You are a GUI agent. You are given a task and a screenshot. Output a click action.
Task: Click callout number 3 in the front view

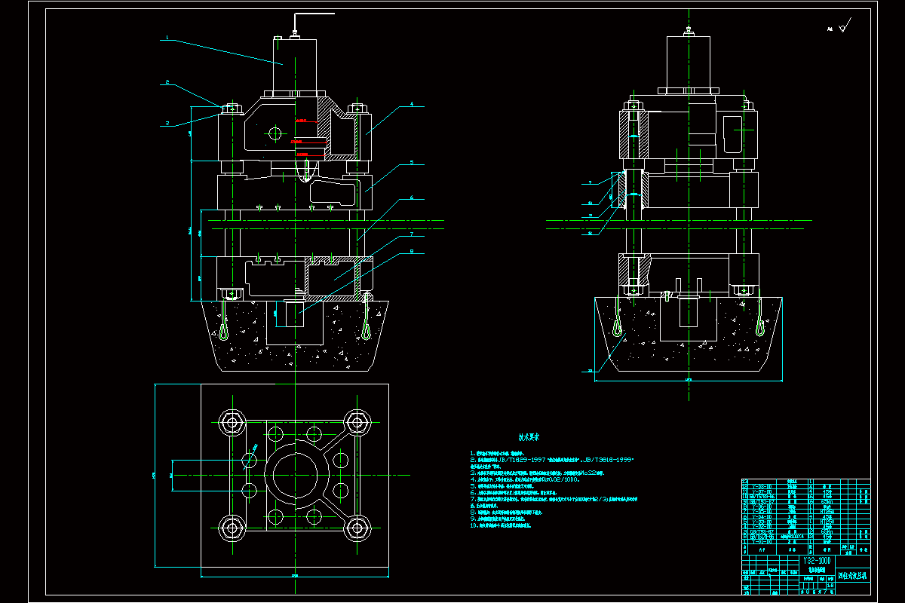167,123
